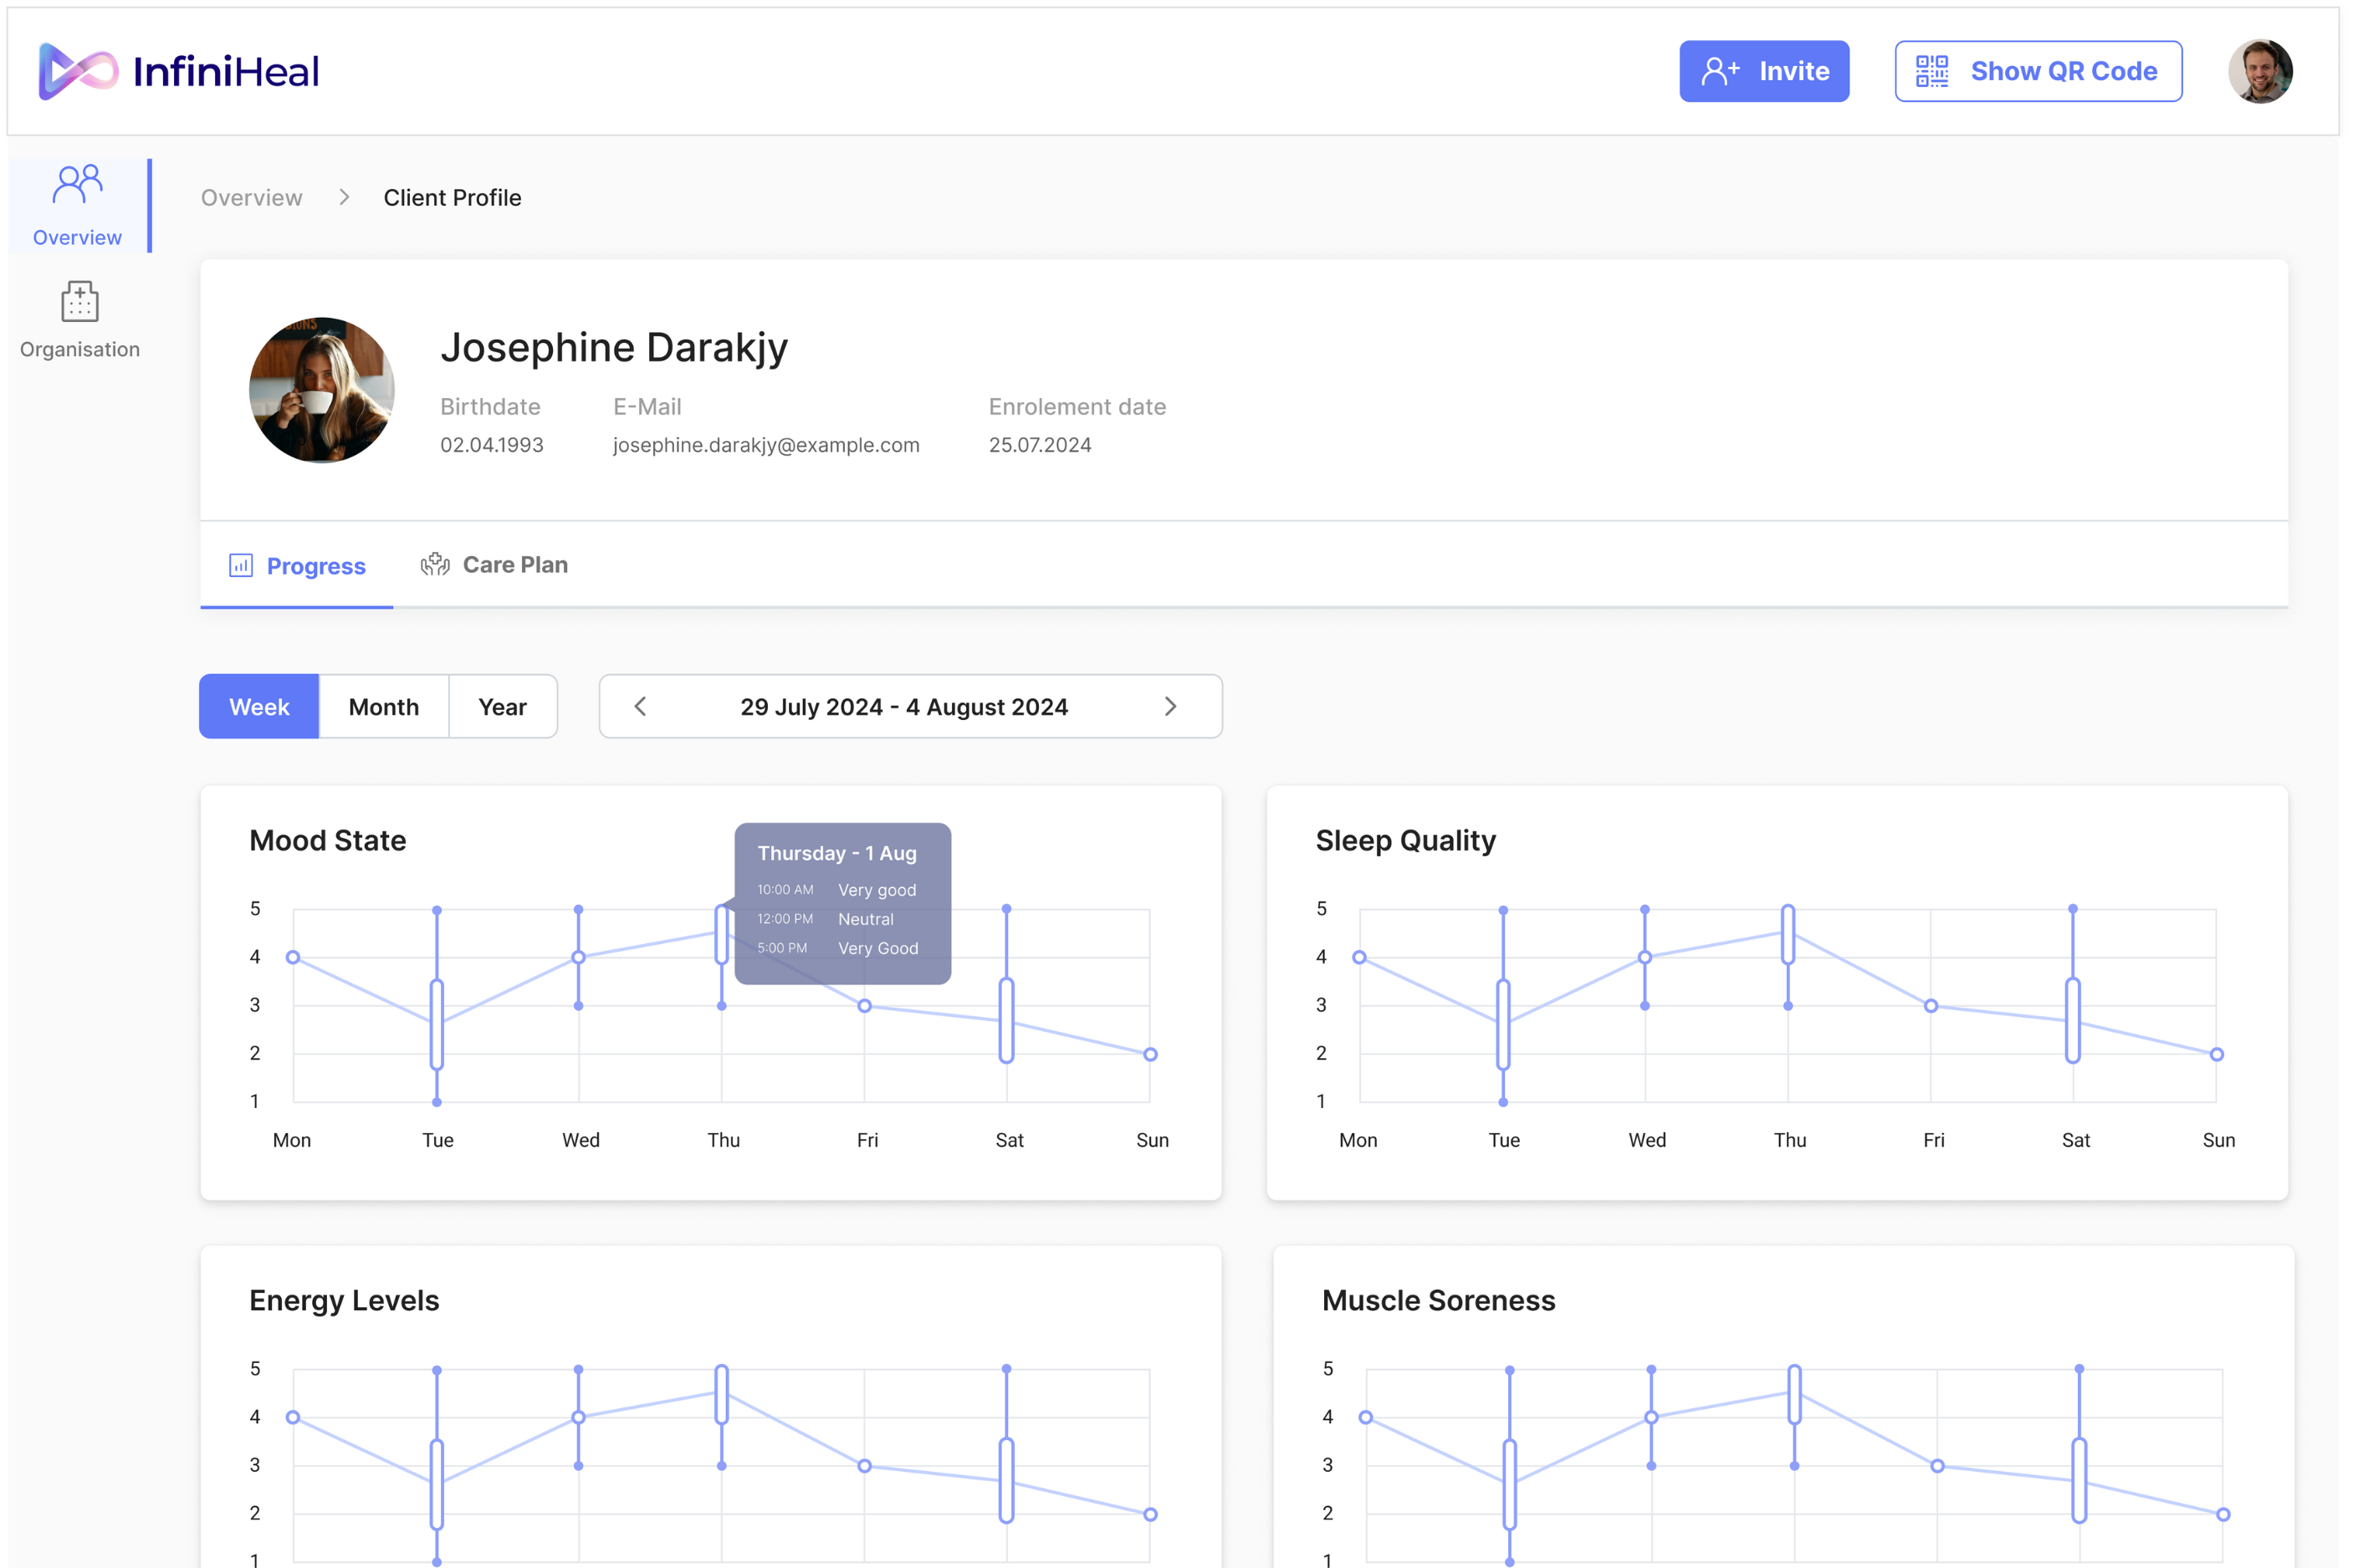Click the QR code icon

[1931, 71]
